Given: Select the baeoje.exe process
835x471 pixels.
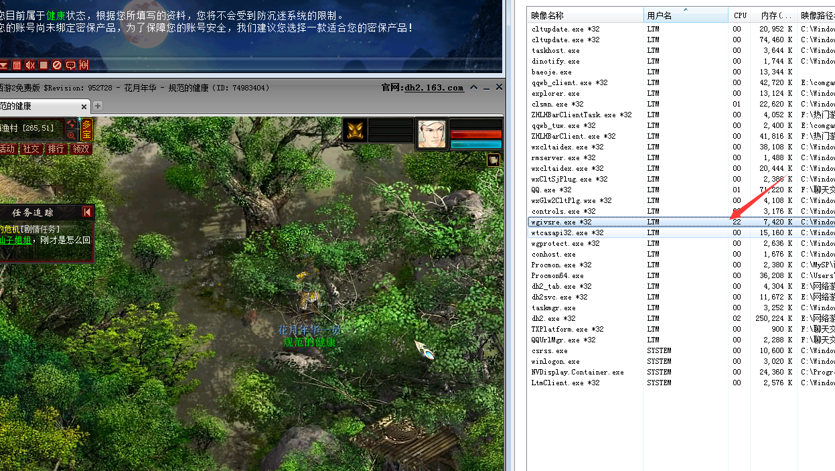Looking at the screenshot, I should [x=681, y=72].
